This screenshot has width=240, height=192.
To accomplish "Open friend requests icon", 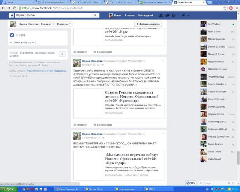I will coord(161,15).
